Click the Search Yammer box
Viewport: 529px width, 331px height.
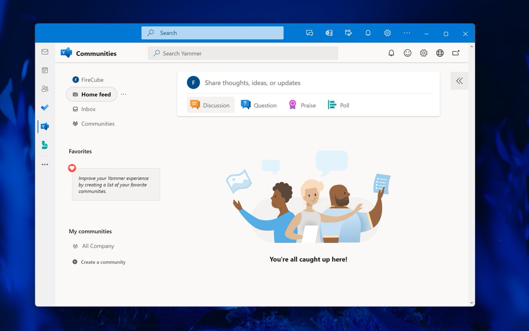click(243, 53)
